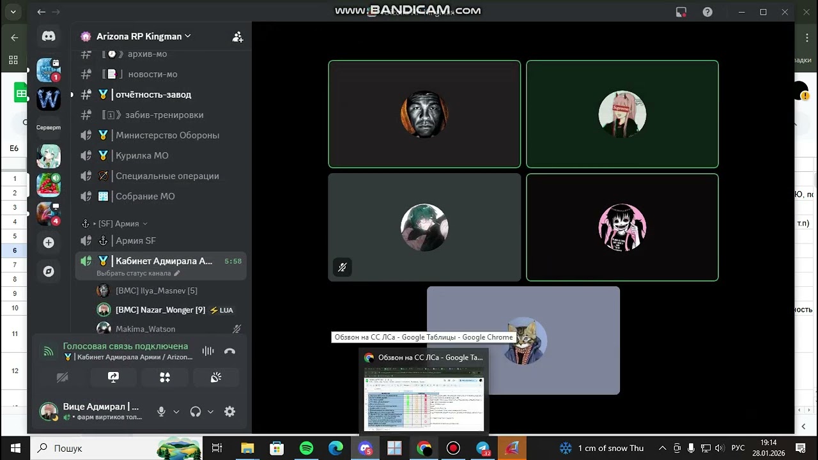This screenshot has height=460, width=818.
Task: Open the Arizona RP Kingman server menu
Action: (143, 36)
